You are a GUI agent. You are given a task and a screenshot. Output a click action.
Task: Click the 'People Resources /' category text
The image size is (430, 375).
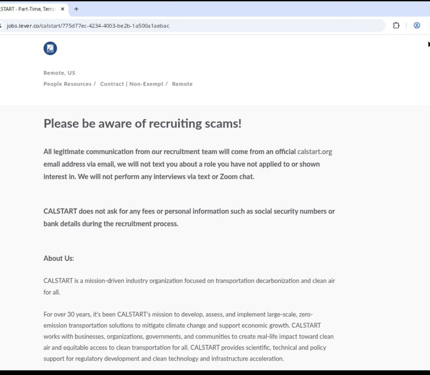coord(70,84)
